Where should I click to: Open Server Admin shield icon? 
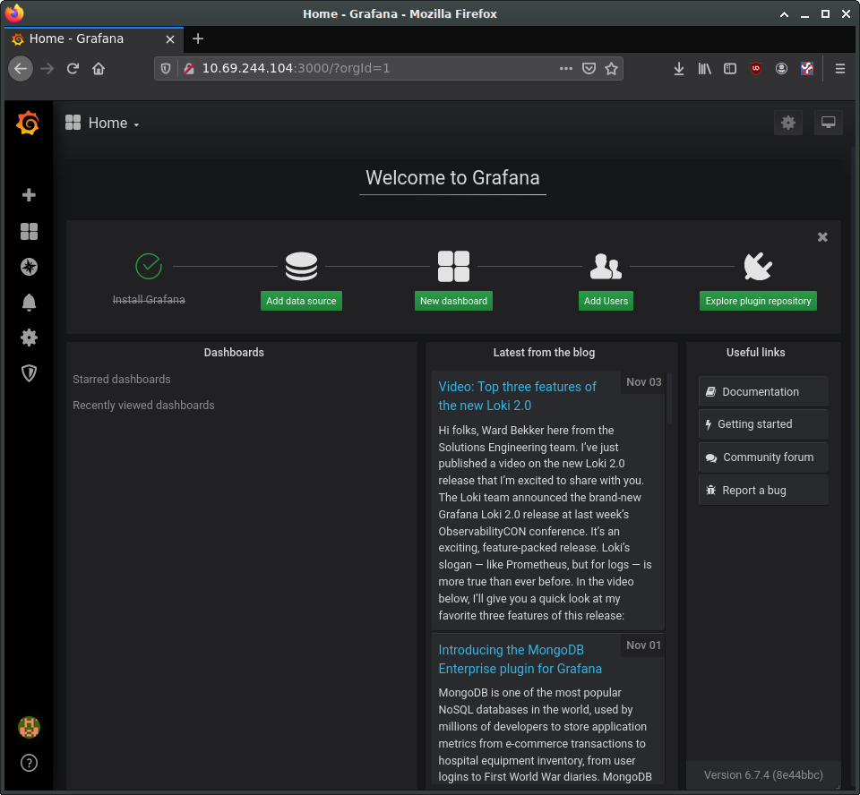[x=29, y=373]
